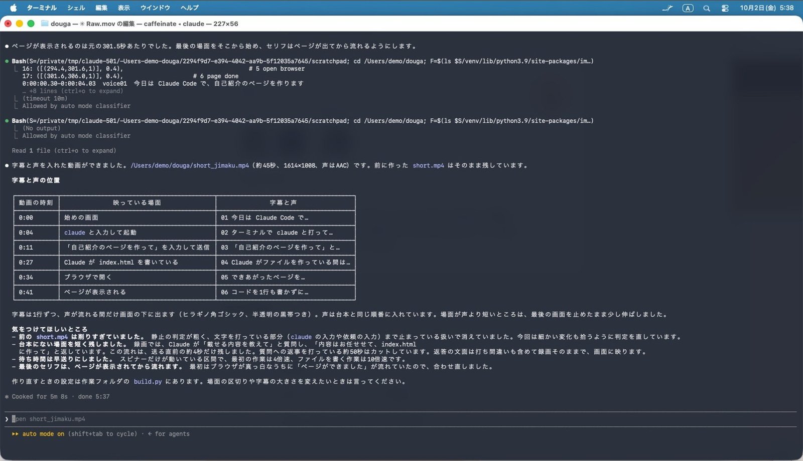803x461 pixels.
Task: Open the シェル menu
Action: (x=76, y=8)
